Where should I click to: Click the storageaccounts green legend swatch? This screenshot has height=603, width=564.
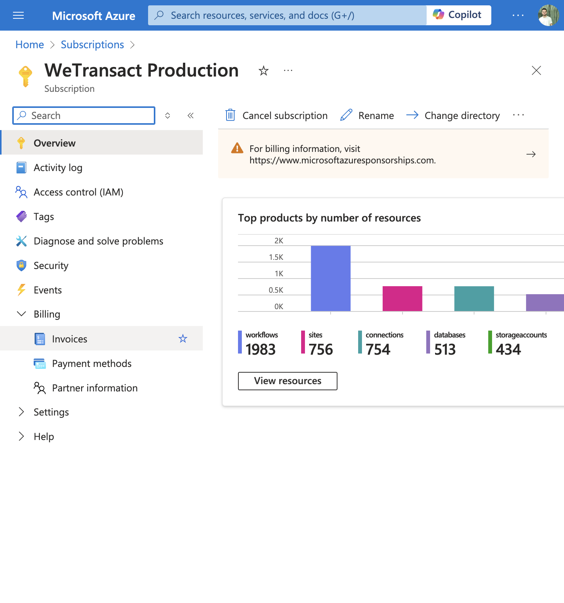point(490,342)
